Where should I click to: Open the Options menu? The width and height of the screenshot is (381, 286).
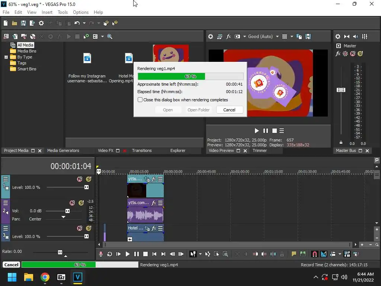pos(81,12)
